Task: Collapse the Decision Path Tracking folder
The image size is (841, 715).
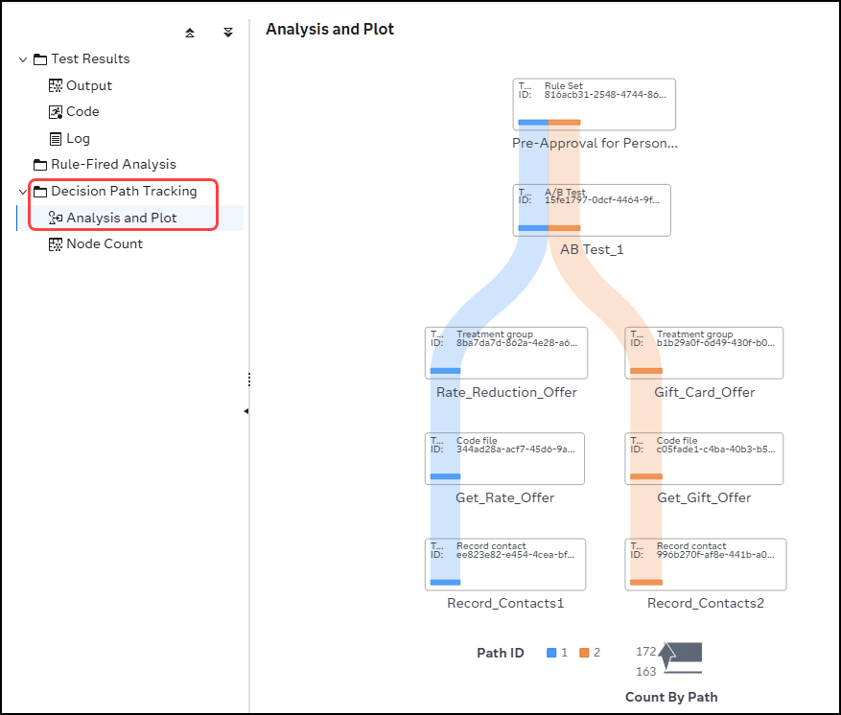Action: tap(23, 192)
